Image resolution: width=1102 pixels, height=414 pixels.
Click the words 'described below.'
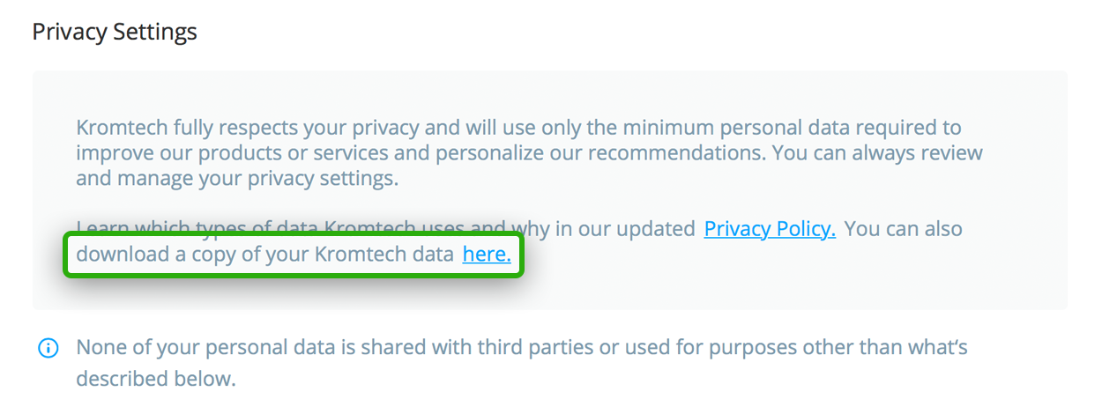coord(156,380)
